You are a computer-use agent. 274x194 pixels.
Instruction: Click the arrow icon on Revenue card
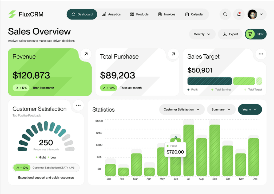point(86,54)
